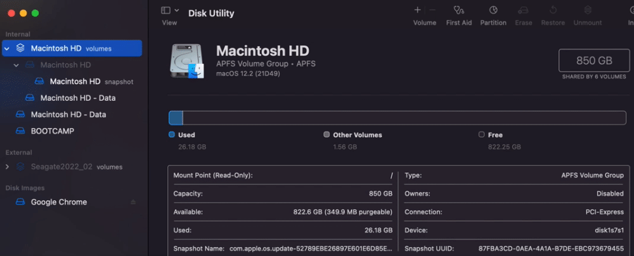Zoom window with green button

click(35, 13)
